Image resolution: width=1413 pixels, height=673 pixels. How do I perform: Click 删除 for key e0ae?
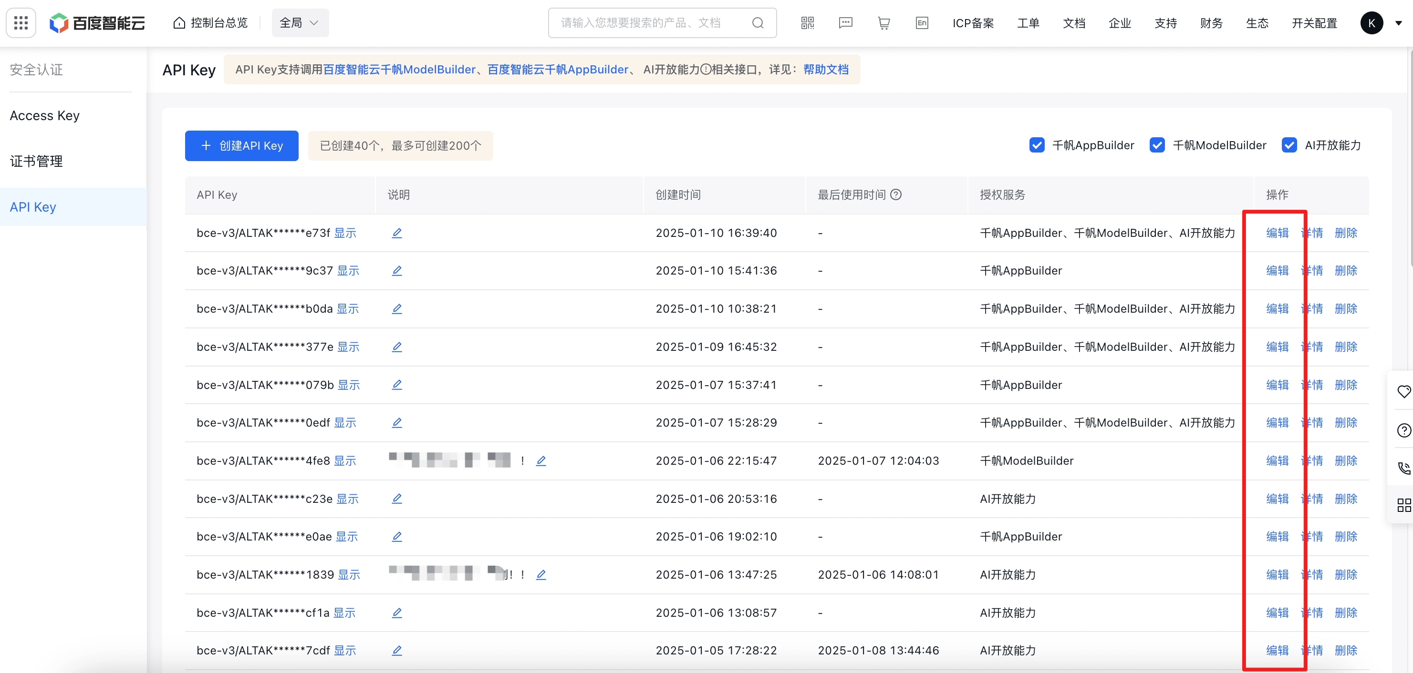(1346, 537)
